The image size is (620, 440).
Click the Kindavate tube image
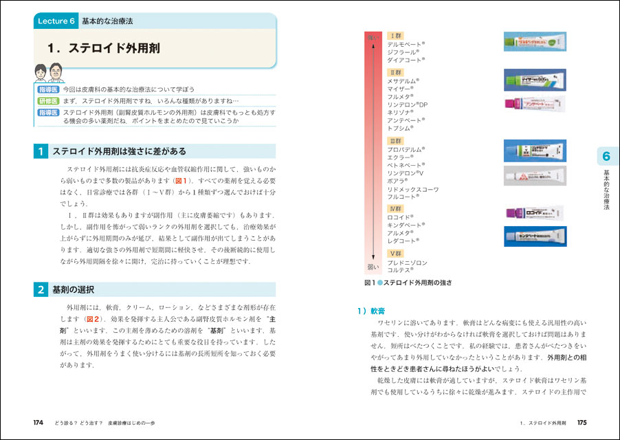point(534,236)
